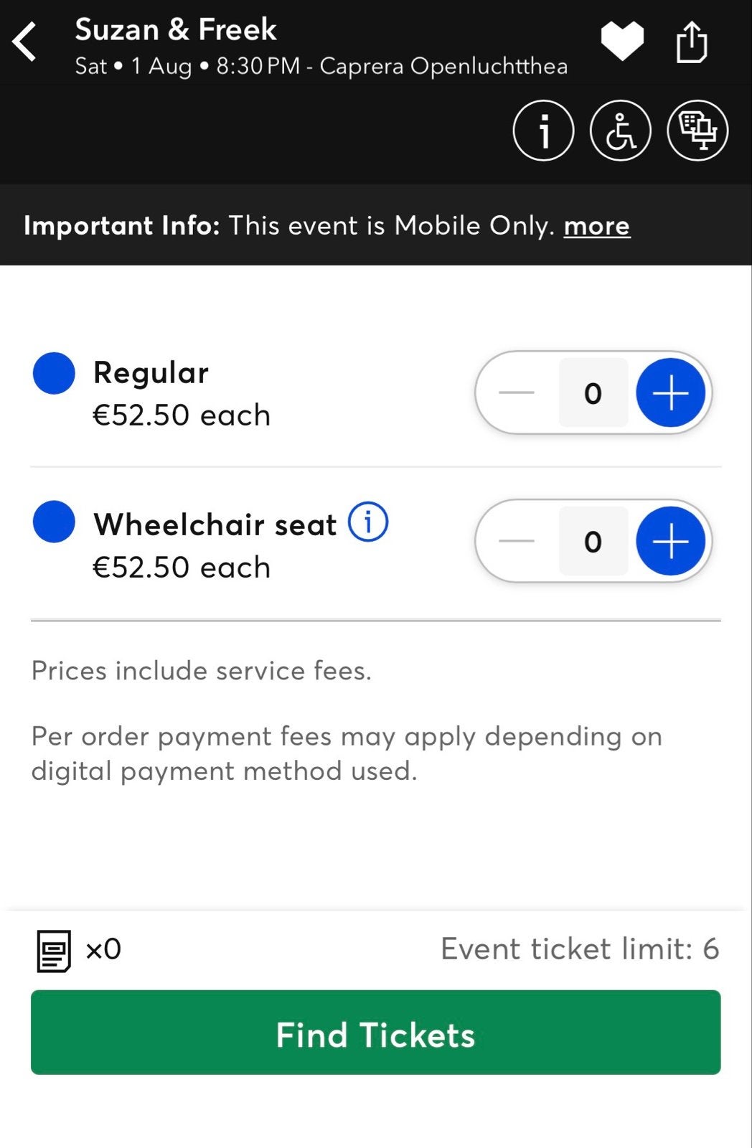752x1148 pixels.
Task: Select the Regular quantity field
Action: click(593, 392)
